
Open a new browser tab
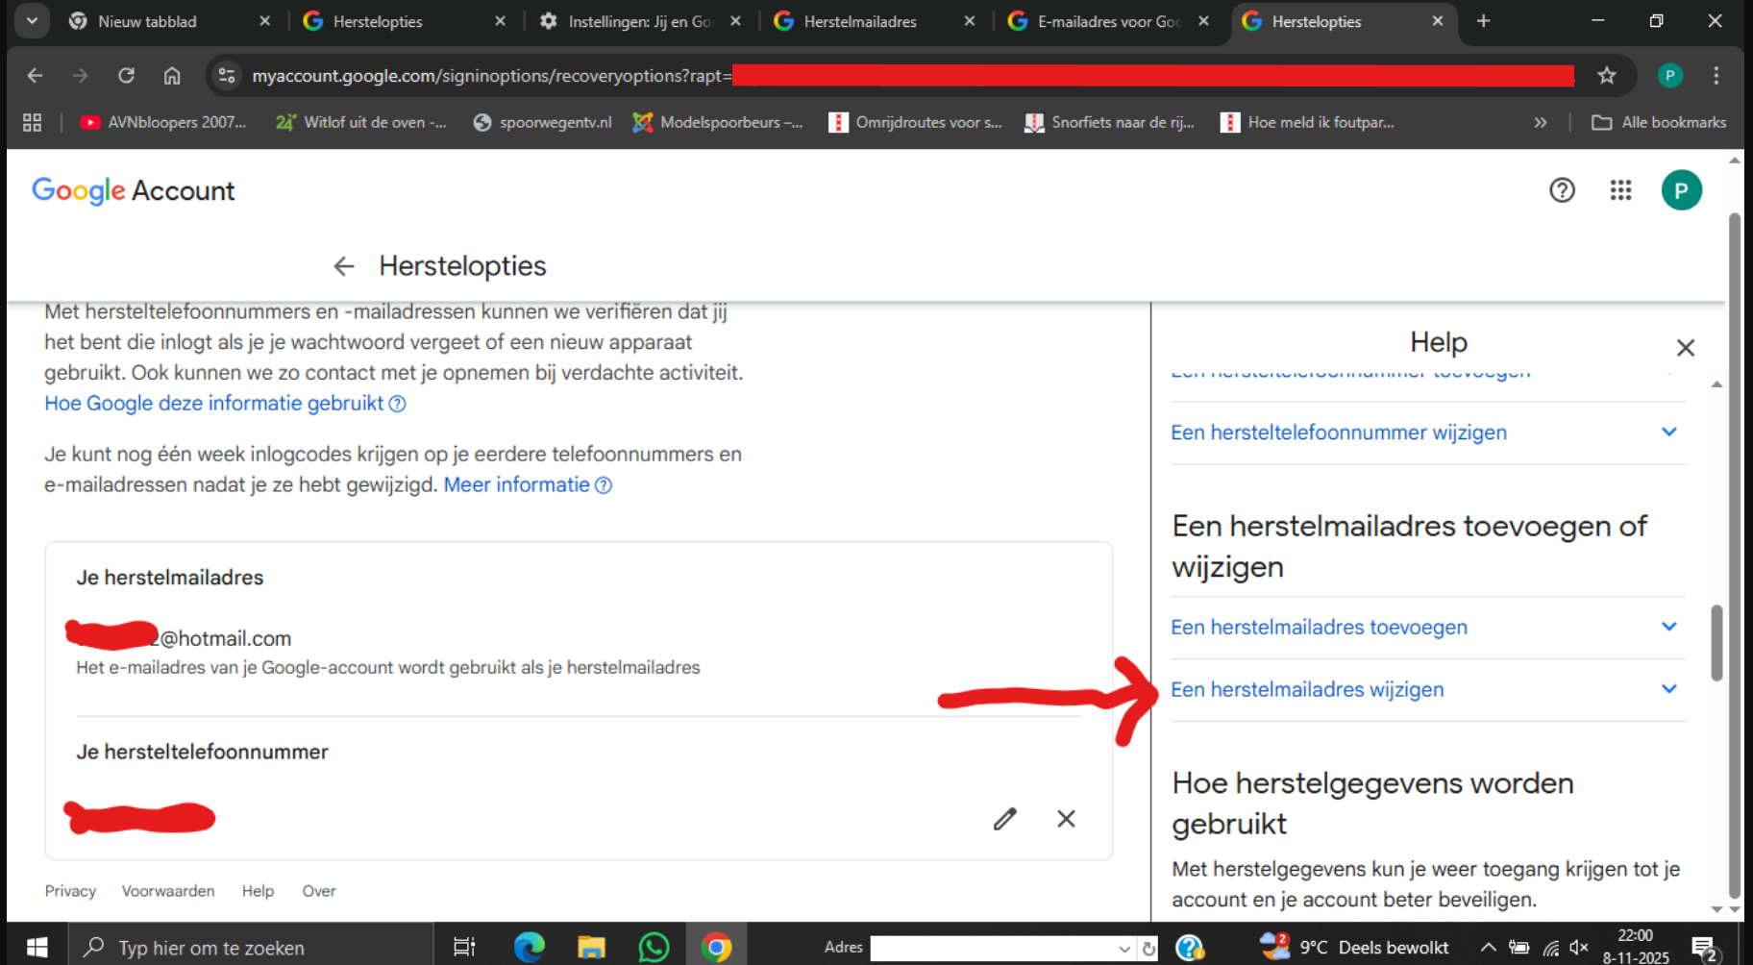[x=1484, y=21]
